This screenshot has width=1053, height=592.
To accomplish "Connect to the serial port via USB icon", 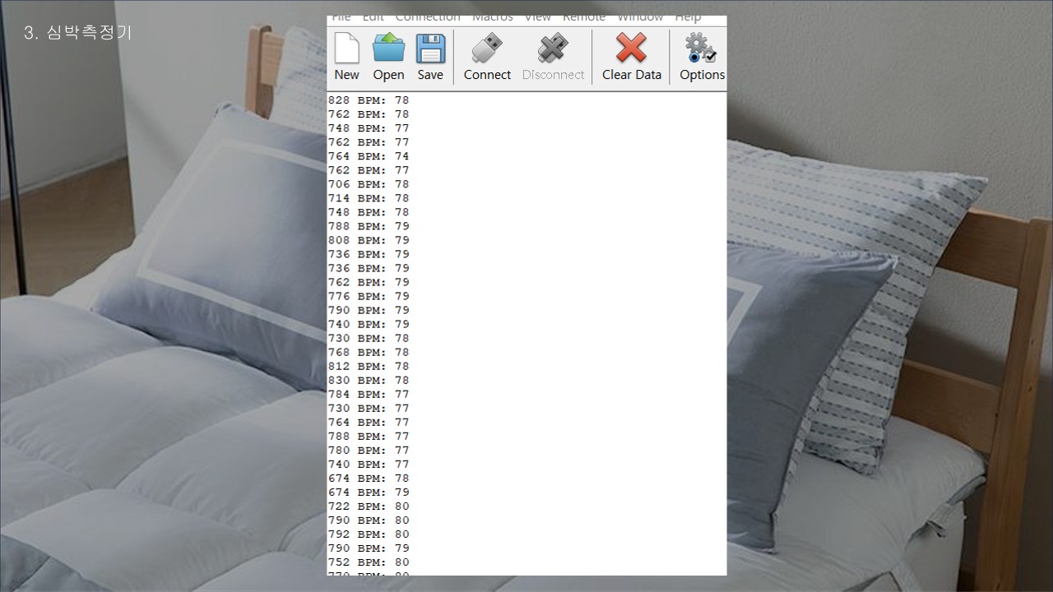I will [487, 49].
